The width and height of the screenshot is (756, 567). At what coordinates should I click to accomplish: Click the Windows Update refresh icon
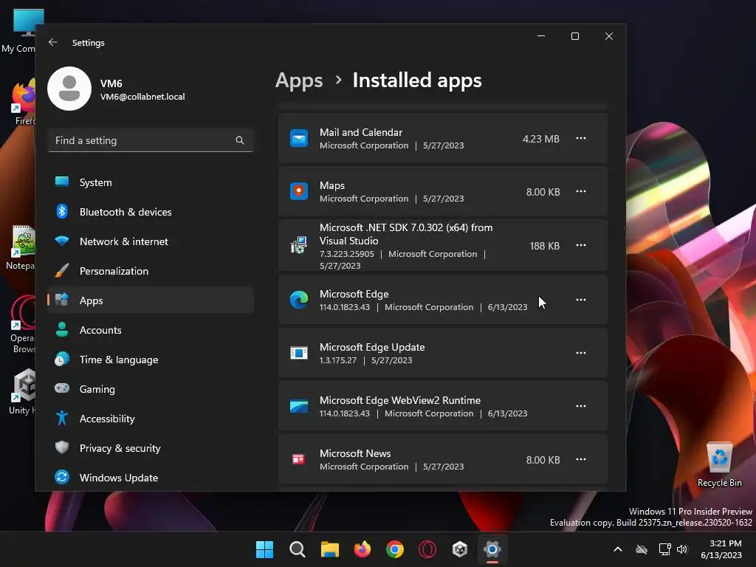(62, 477)
